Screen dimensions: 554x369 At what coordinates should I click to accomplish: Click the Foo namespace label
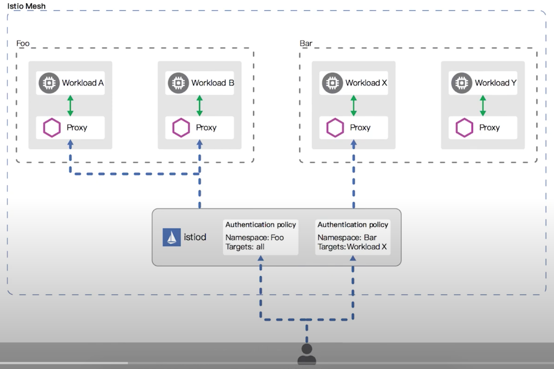tap(23, 43)
